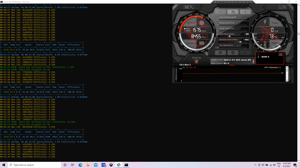Open the blue M app in taskbar
The image size is (300, 168).
pyautogui.click(x=104, y=165)
